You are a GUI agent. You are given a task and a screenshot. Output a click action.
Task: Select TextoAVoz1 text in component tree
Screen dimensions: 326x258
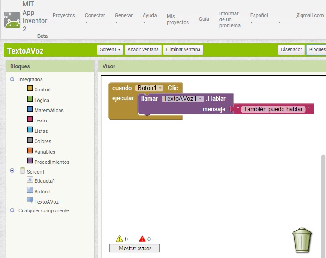point(48,202)
